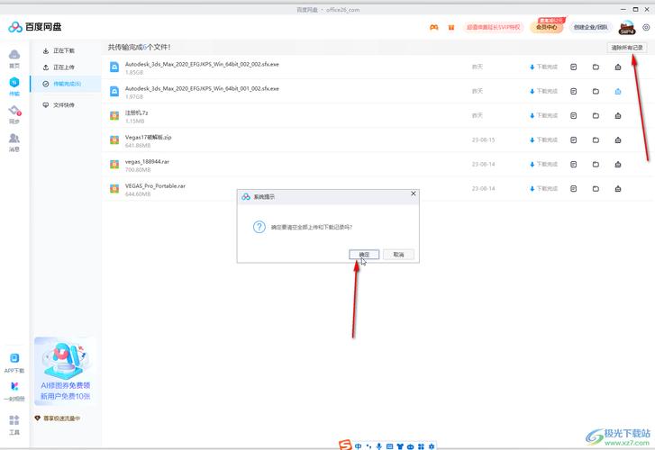Click 取消 in the system prompt dialog

398,254
